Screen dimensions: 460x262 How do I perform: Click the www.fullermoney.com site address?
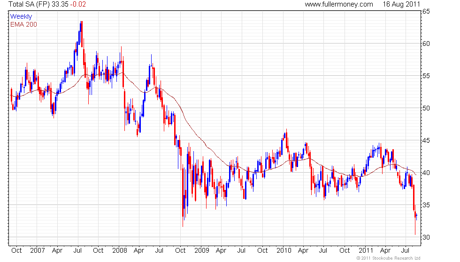(339, 4)
